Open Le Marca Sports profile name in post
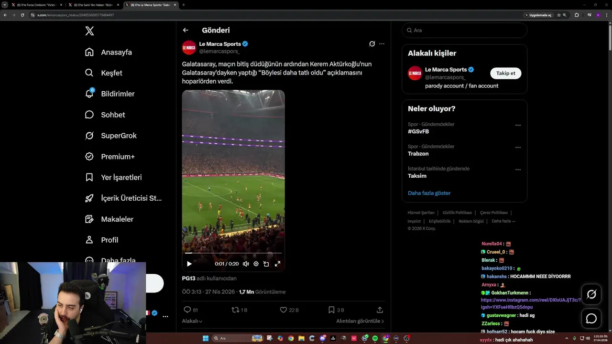The width and height of the screenshot is (612, 344). (x=220, y=44)
